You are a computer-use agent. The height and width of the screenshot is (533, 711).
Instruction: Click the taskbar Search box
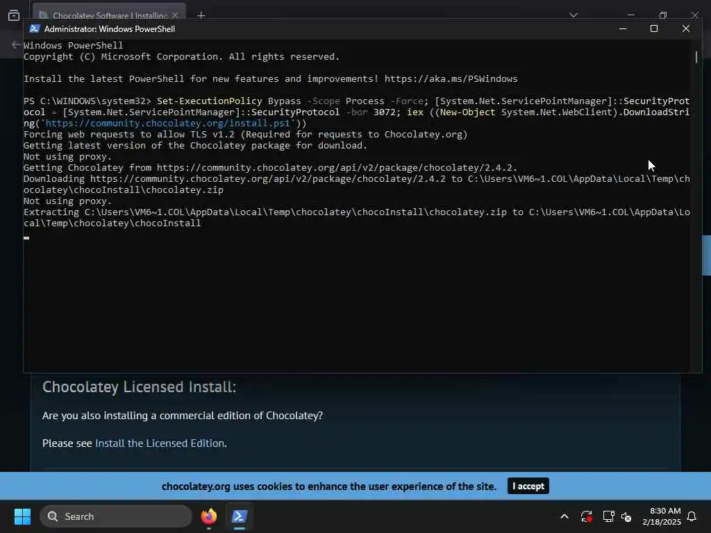coord(116,516)
